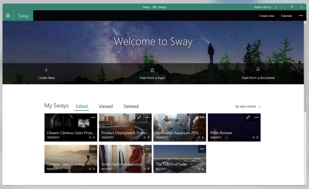
Task: Minimize the Sway window
Action: pyautogui.click(x=282, y=7)
